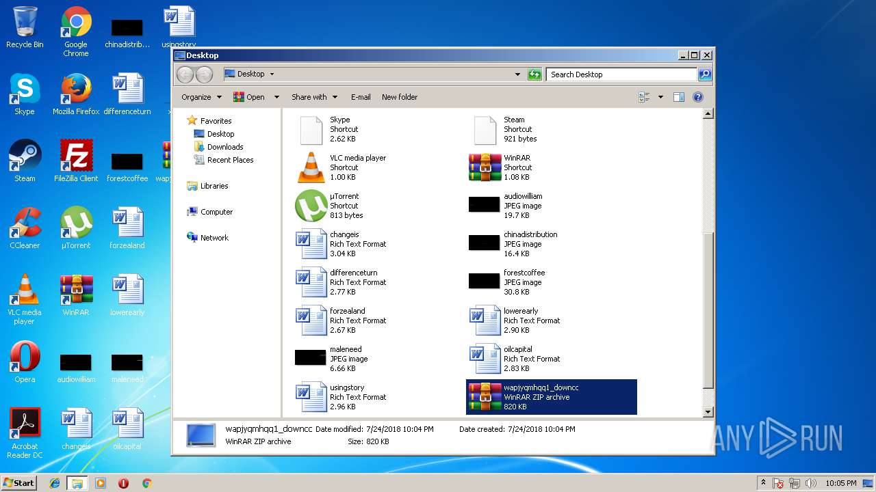Select the changeis Rich Text file in Explorer
The height and width of the screenshot is (492, 876).
point(378,244)
